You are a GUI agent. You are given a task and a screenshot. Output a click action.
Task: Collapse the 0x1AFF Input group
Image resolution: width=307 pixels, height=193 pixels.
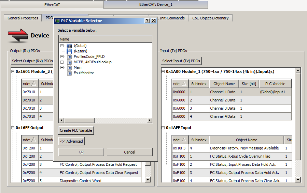[163, 128]
